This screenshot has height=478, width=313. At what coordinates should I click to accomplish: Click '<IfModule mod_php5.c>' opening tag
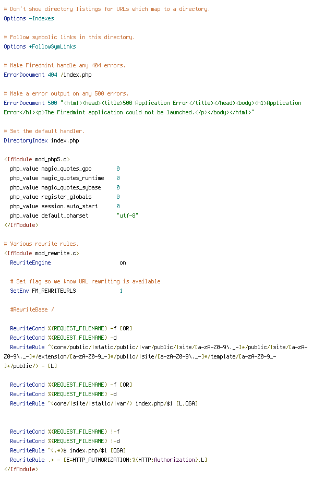(x=37, y=159)
